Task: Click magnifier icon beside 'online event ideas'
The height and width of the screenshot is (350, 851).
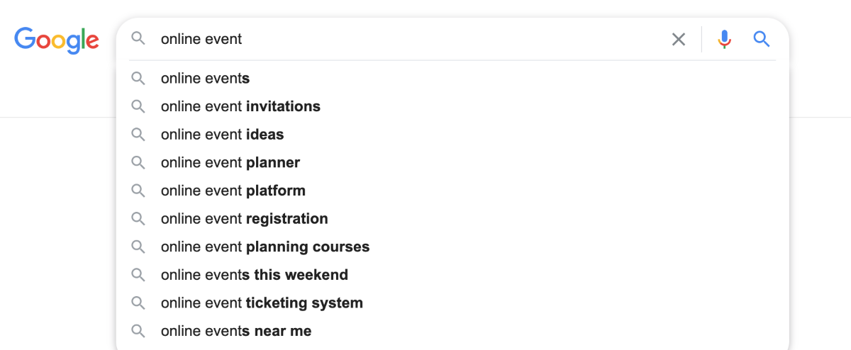Action: pos(138,135)
